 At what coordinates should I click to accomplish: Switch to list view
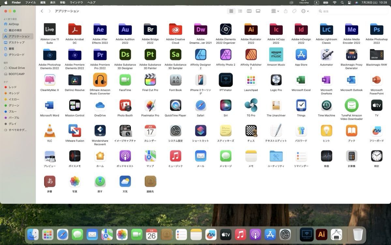[240, 11]
